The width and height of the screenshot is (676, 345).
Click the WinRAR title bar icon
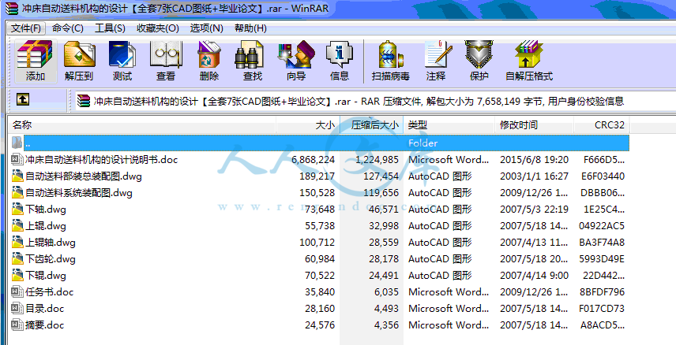point(13,7)
